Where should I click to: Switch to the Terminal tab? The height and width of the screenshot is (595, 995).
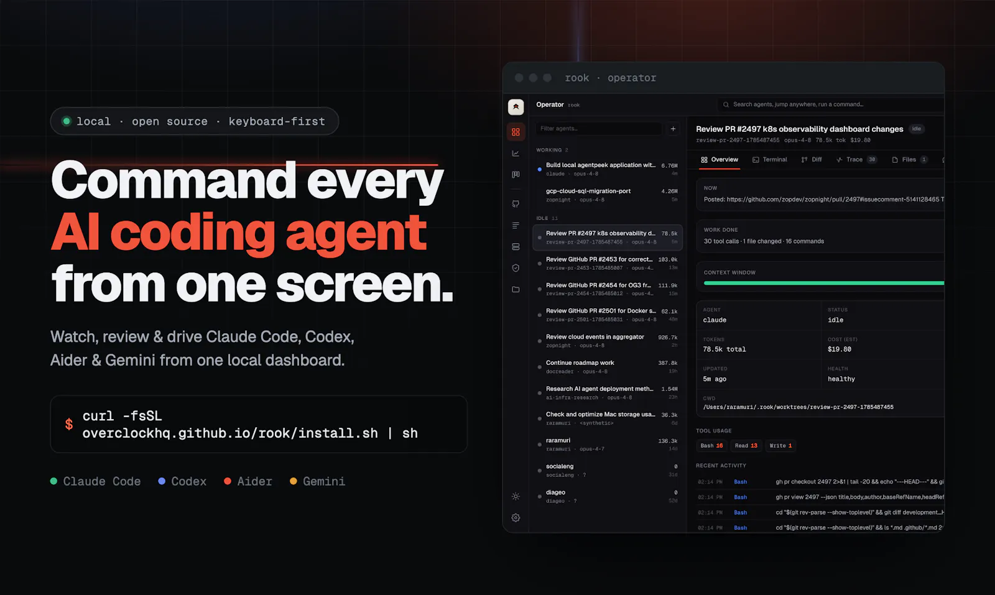pyautogui.click(x=769, y=160)
